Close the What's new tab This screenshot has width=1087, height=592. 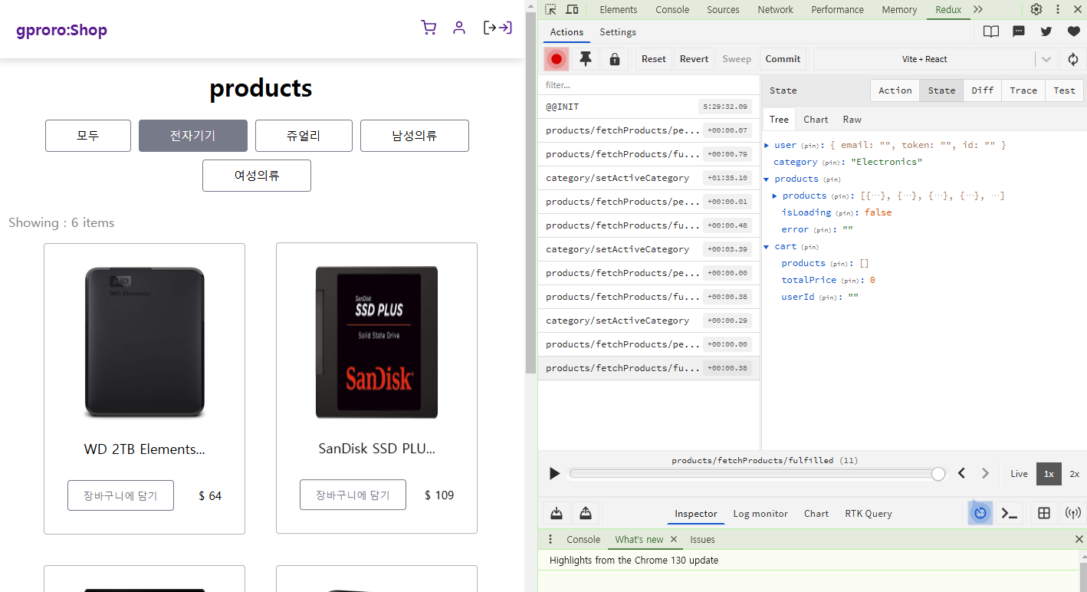pyautogui.click(x=674, y=539)
